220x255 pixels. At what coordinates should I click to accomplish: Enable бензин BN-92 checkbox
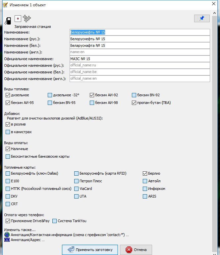tap(134, 95)
